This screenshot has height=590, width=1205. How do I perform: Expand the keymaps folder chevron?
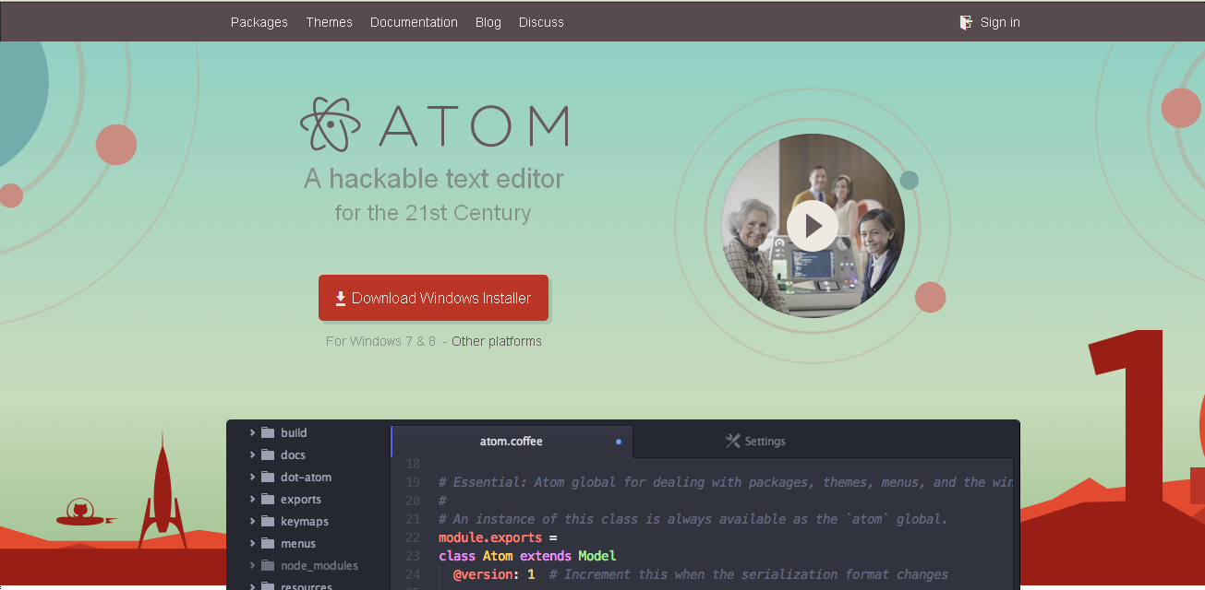click(x=252, y=521)
